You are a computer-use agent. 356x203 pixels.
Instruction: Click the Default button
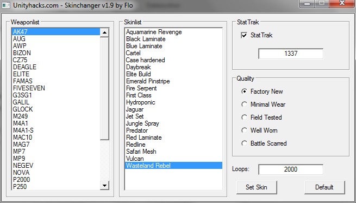pos(324,187)
